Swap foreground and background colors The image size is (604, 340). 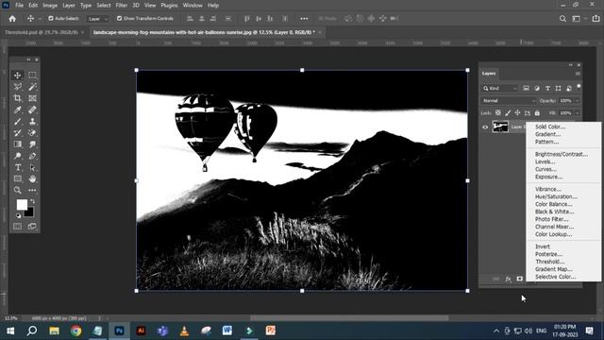(33, 201)
